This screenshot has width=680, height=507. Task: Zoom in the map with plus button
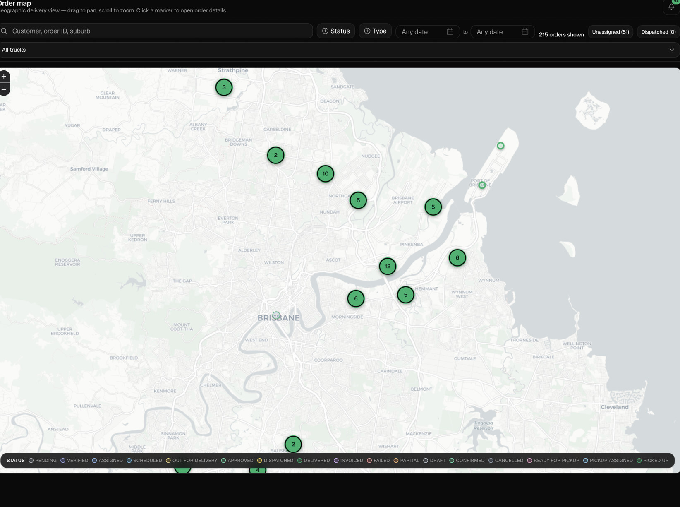[x=4, y=77]
